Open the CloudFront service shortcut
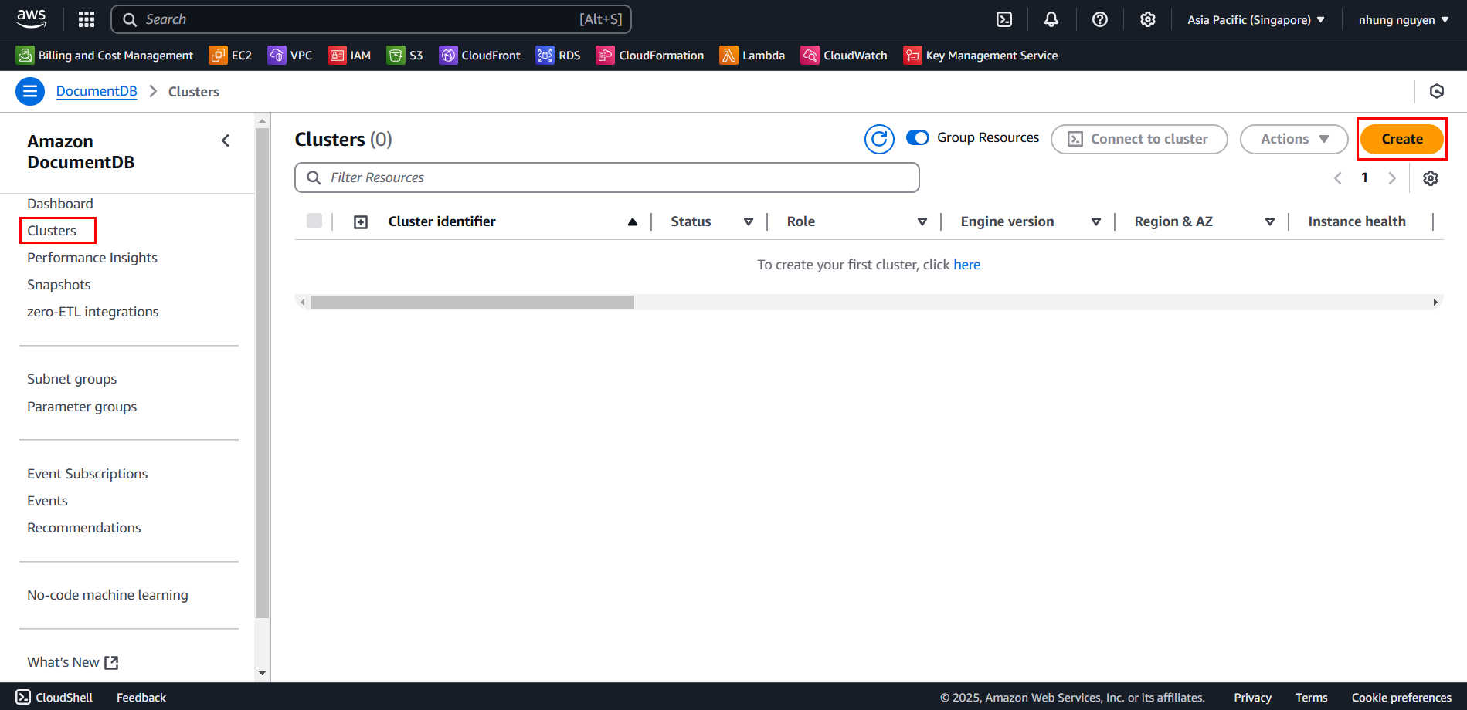1467x710 pixels. [x=480, y=56]
